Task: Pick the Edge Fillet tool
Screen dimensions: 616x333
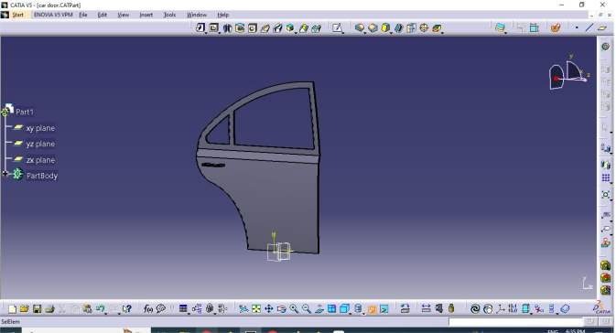Action: (x=360, y=27)
